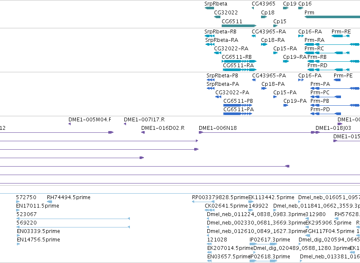Select BAC clone DME1-006N18

257,132
